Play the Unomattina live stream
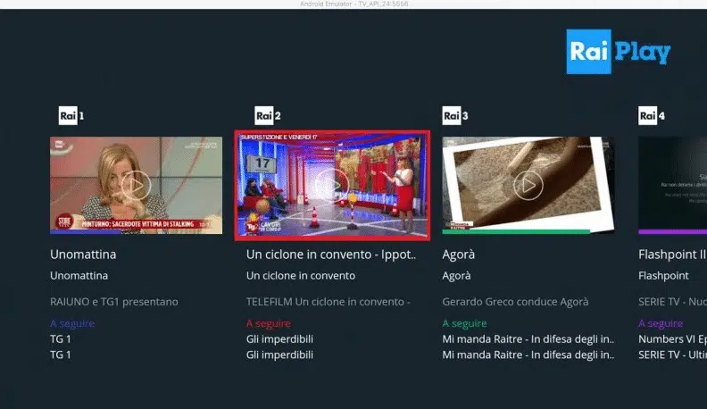The height and width of the screenshot is (409, 707). (137, 186)
